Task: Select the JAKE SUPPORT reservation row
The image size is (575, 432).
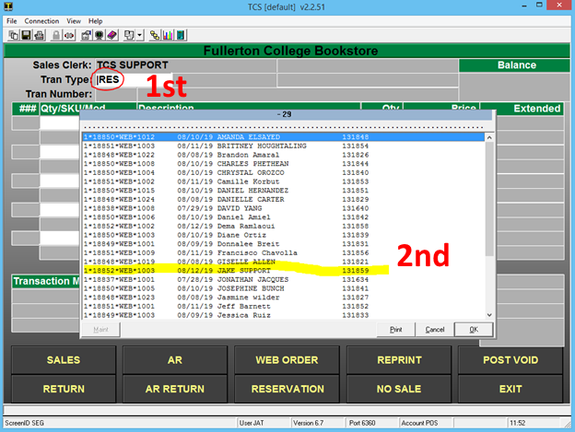Action: [283, 271]
